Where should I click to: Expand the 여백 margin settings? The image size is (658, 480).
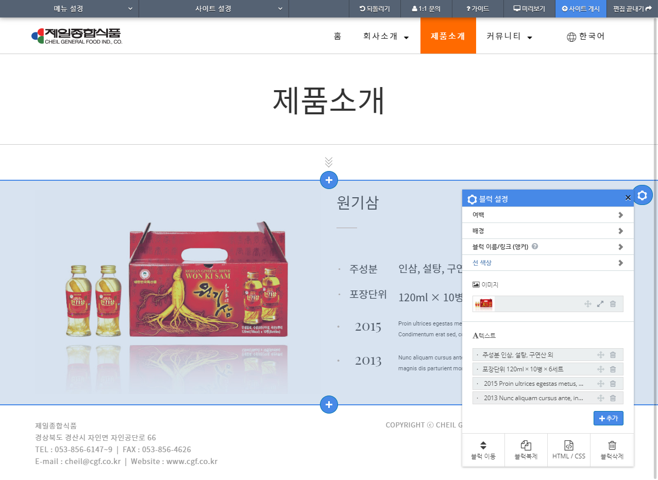548,215
